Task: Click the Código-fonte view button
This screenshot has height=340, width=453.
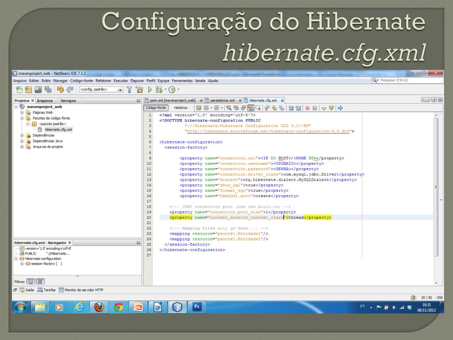Action: point(156,108)
